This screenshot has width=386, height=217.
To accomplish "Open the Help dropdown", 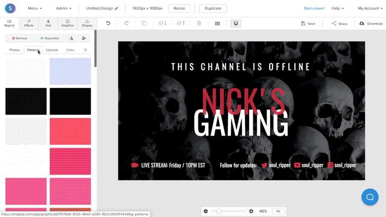I will pyautogui.click(x=338, y=8).
